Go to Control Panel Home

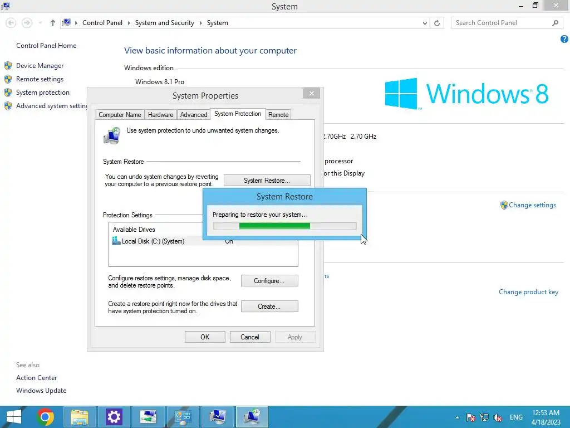coord(46,46)
